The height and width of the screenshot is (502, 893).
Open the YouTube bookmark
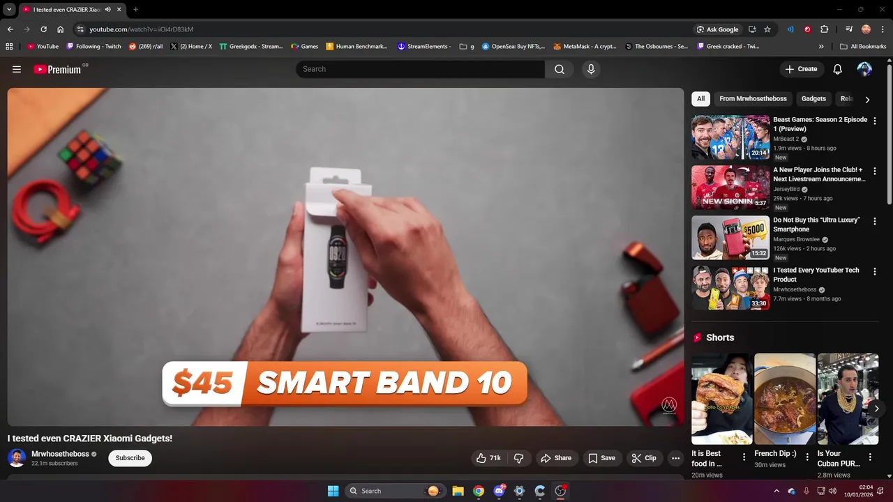[x=43, y=47]
